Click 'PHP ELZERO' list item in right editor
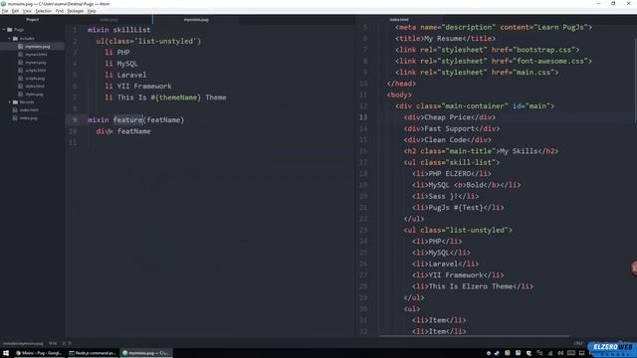Screen dimensions: 637x358 pyautogui.click(x=452, y=174)
